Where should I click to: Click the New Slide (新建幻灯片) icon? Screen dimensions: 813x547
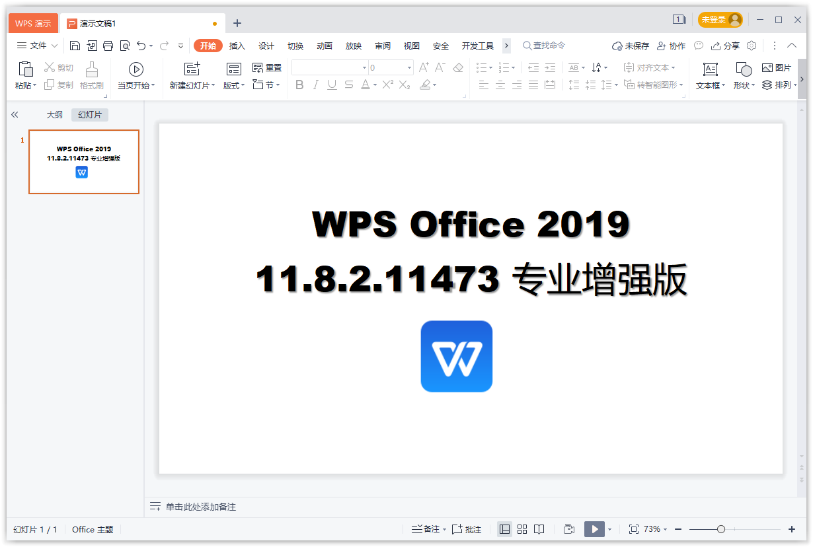click(192, 69)
